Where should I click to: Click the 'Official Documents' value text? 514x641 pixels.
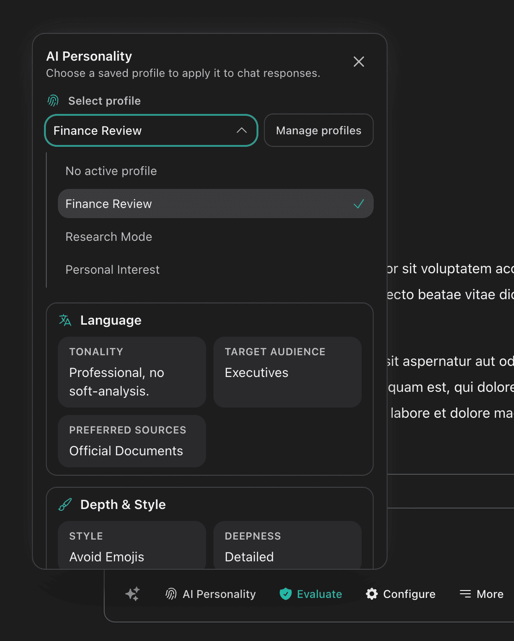tap(126, 451)
